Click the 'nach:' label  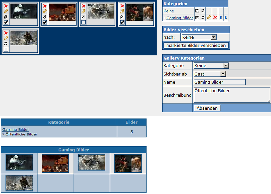click(x=169, y=37)
